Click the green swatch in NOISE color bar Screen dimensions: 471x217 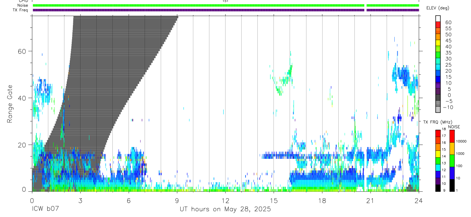tap(452, 160)
